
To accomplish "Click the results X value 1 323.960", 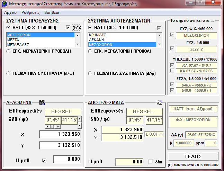I will 122,129.
